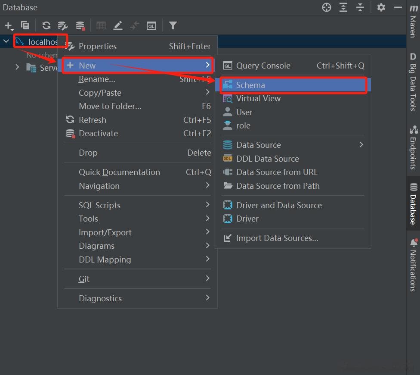Click the Filter funnel icon
The height and width of the screenshot is (375, 420).
[x=173, y=25]
